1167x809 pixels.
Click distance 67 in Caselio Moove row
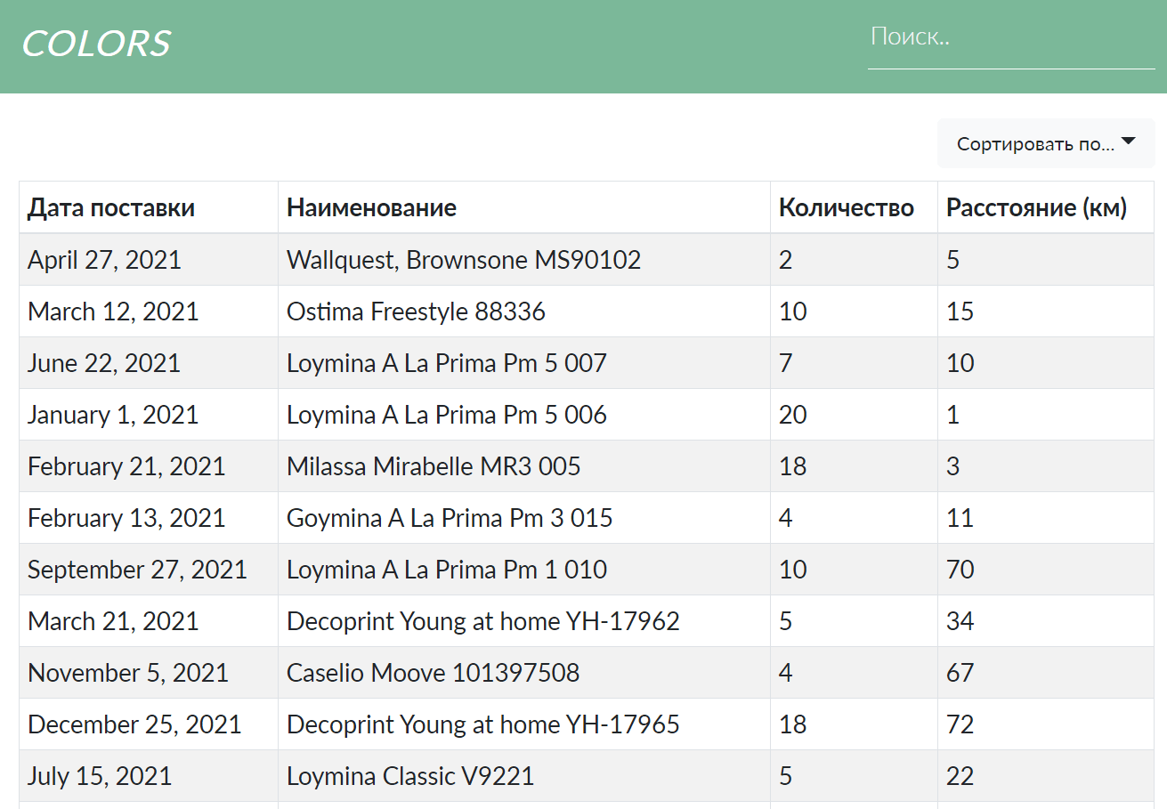click(1046, 673)
